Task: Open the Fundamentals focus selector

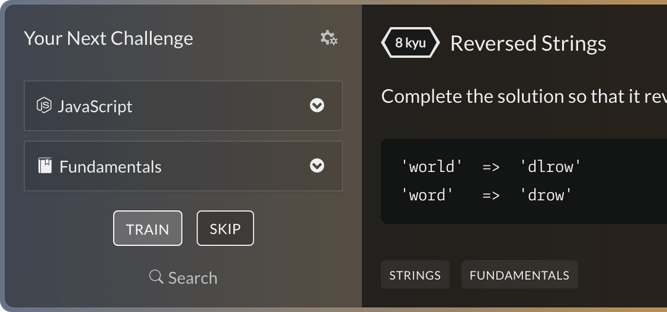Action: (x=183, y=166)
